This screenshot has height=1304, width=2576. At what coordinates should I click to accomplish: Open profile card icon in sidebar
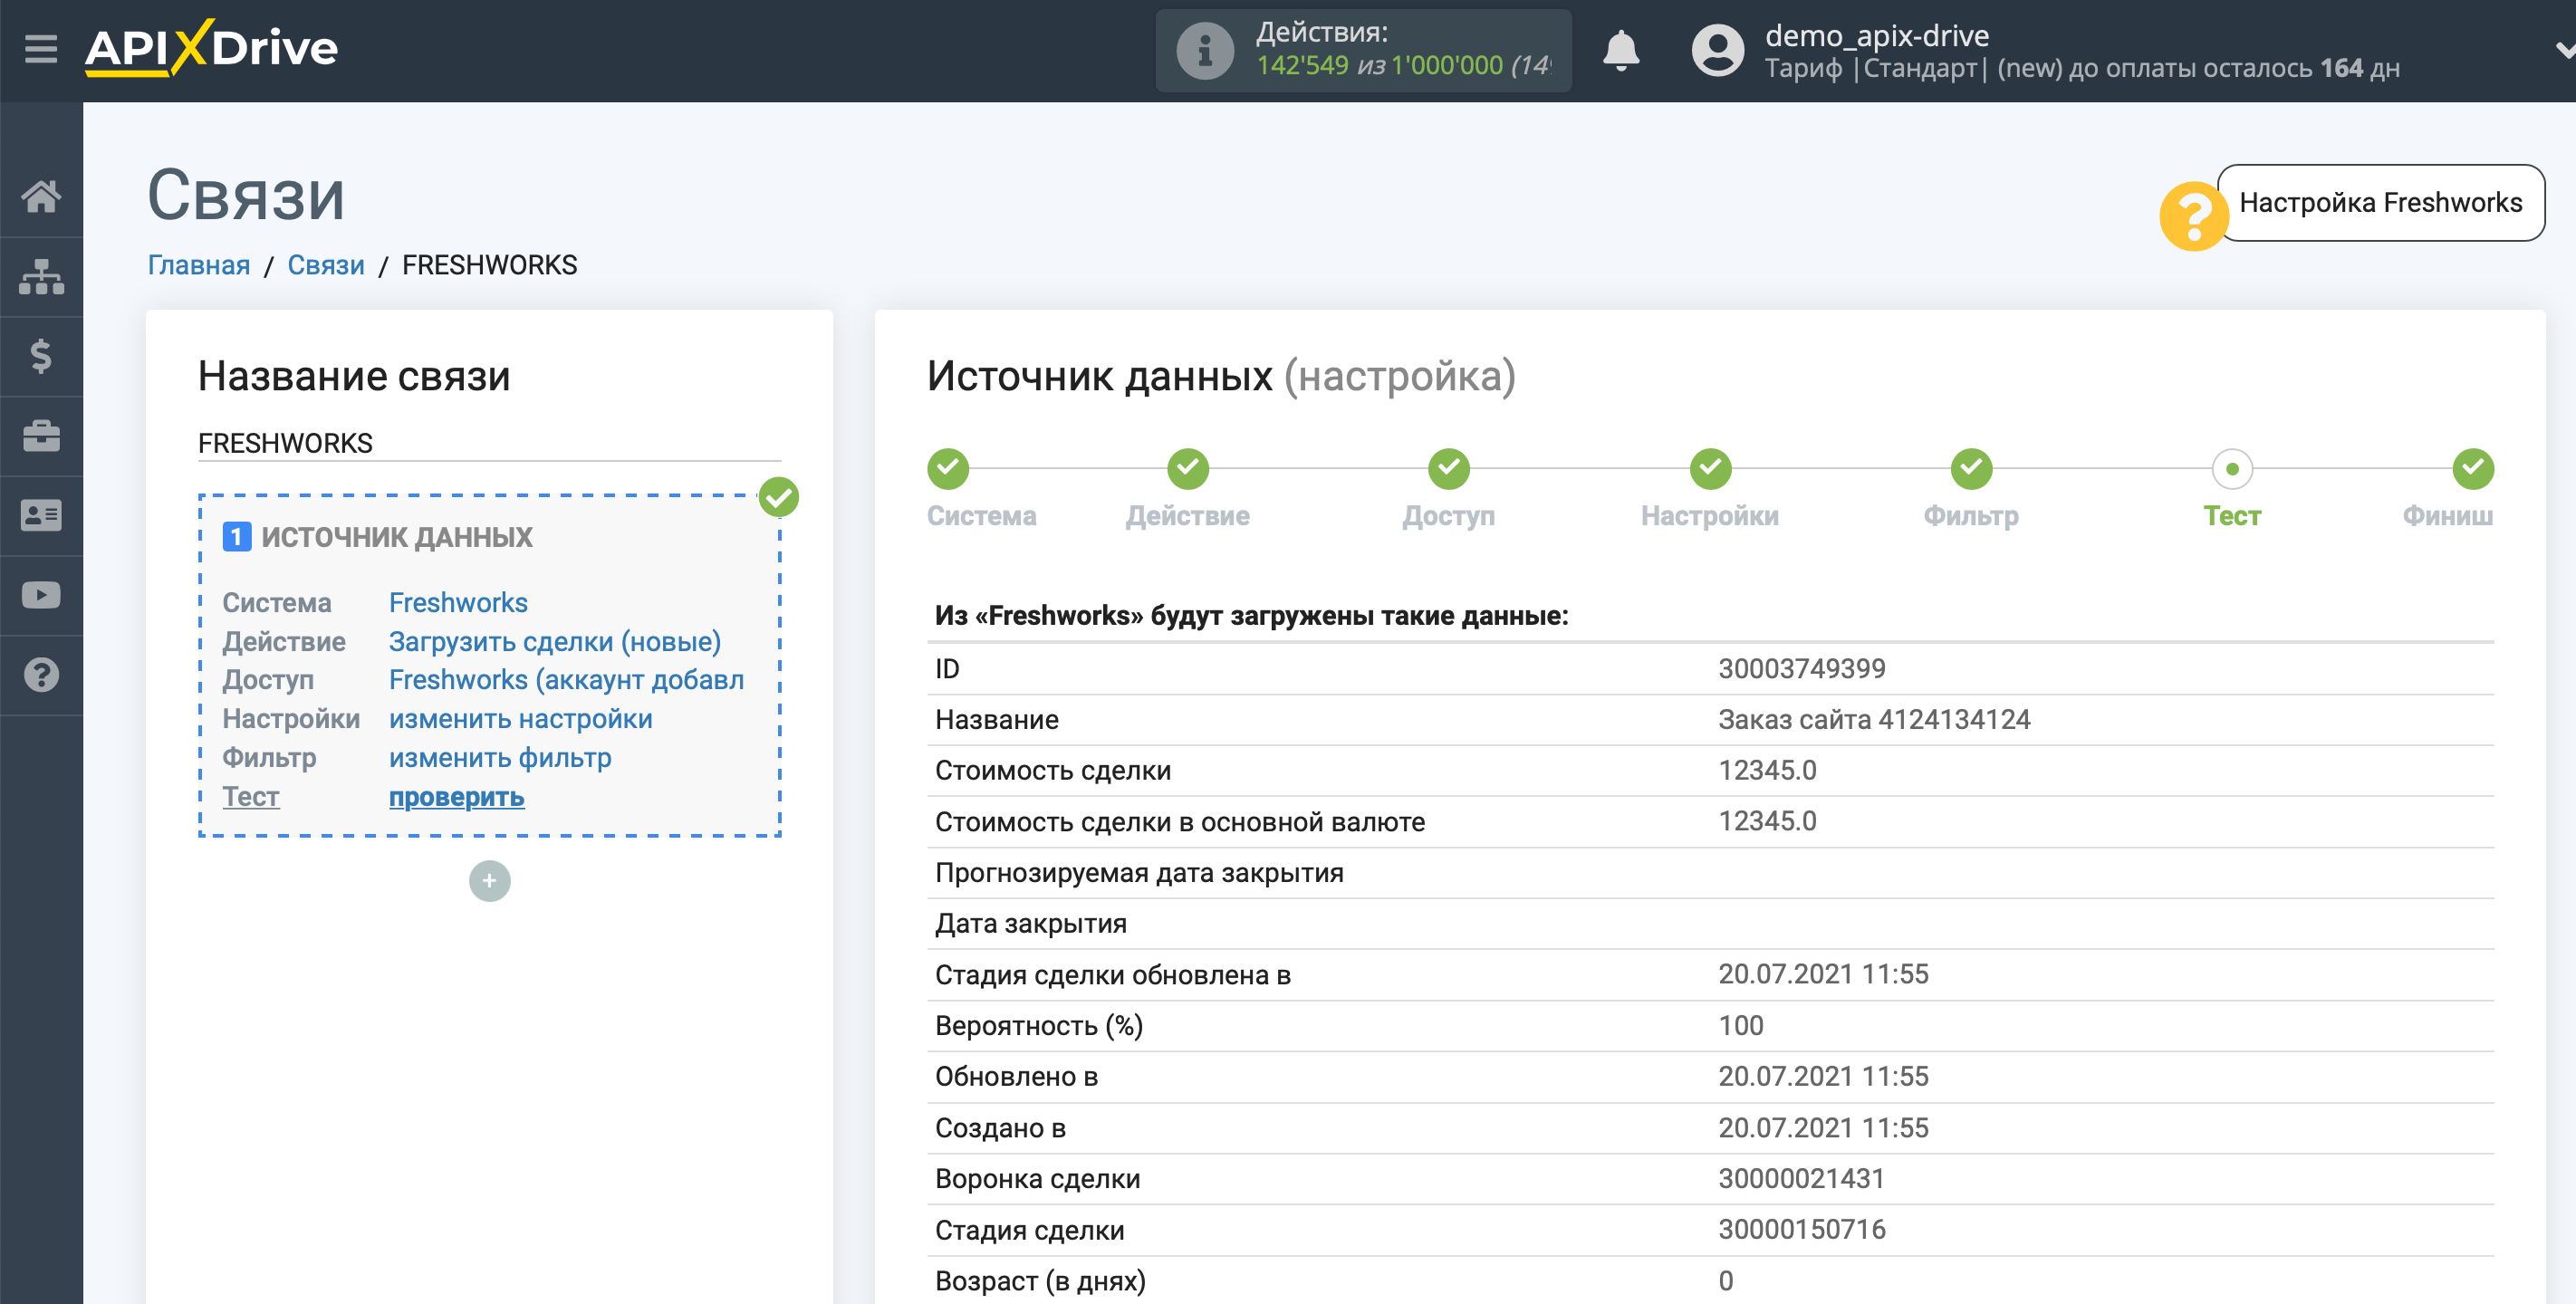(41, 516)
